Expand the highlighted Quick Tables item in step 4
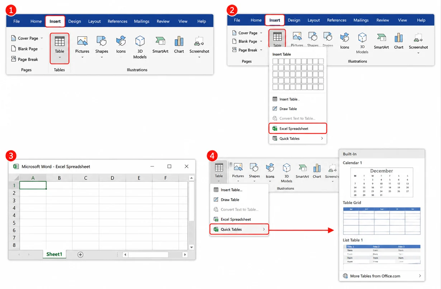This screenshot has width=441, height=289. coord(239,229)
